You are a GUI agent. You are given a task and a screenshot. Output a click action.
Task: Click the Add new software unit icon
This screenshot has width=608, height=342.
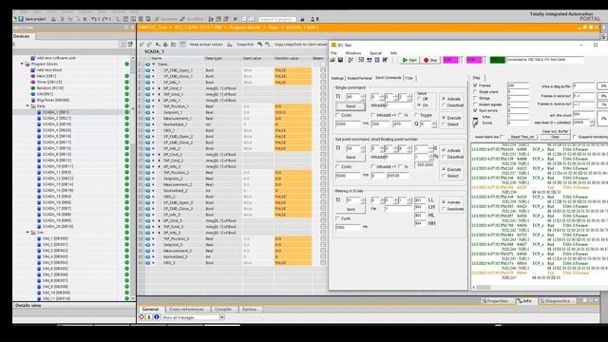point(33,58)
